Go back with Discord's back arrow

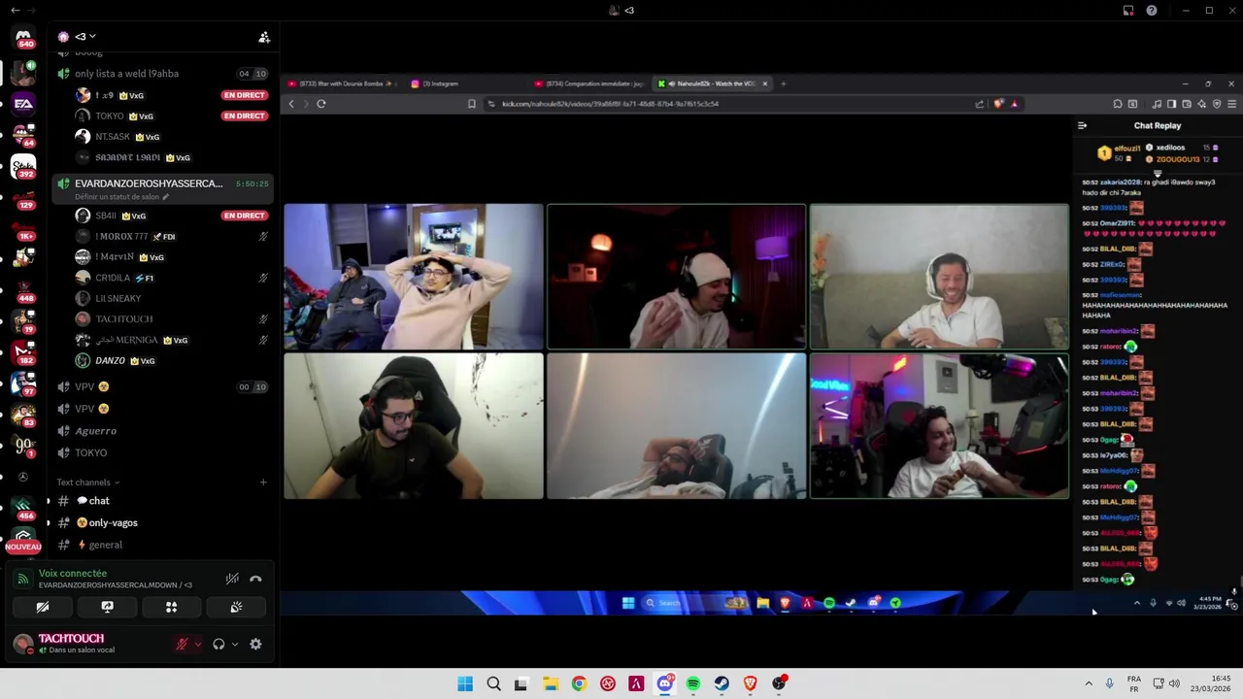(15, 11)
